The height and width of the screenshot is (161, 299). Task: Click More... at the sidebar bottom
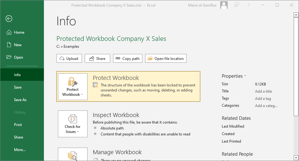pos(20,150)
